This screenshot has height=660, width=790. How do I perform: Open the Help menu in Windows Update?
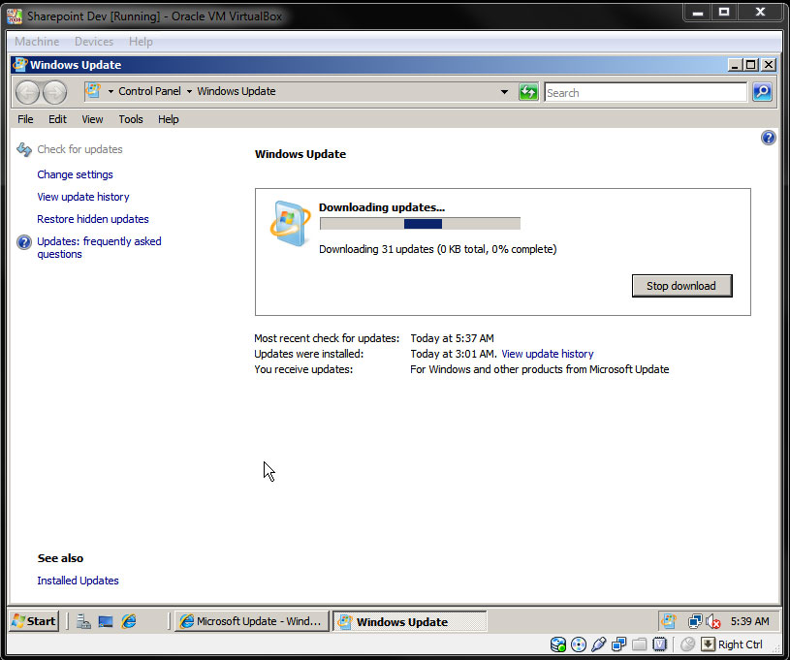169,119
